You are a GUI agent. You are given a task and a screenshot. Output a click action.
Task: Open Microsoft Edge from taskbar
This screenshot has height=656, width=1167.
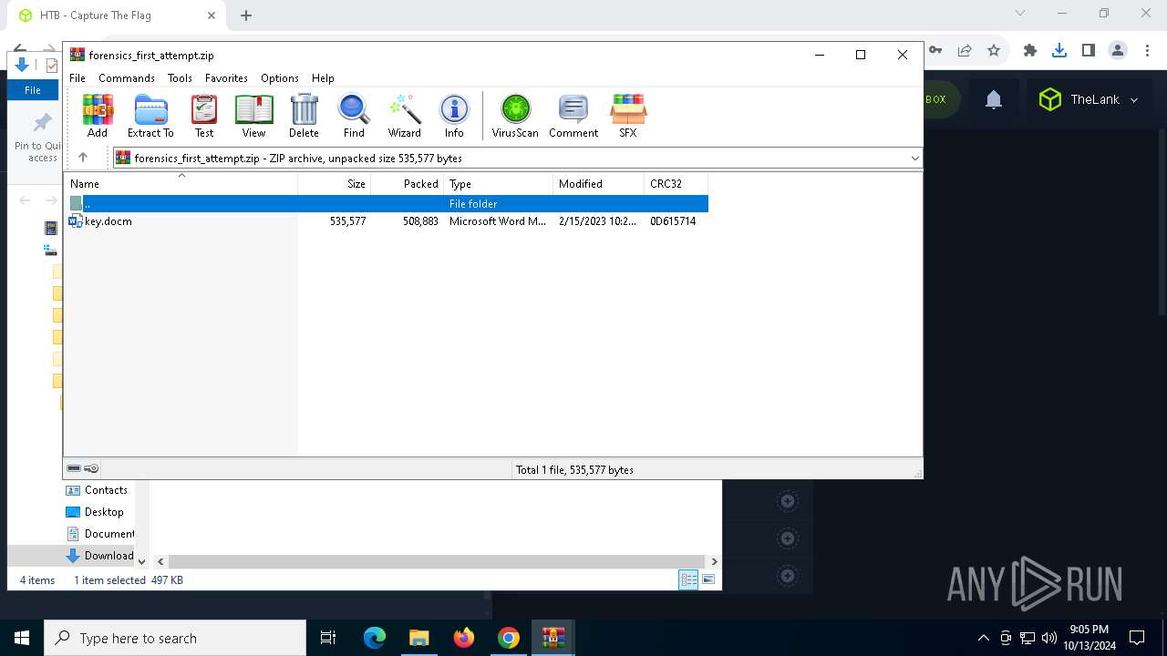pos(375,638)
